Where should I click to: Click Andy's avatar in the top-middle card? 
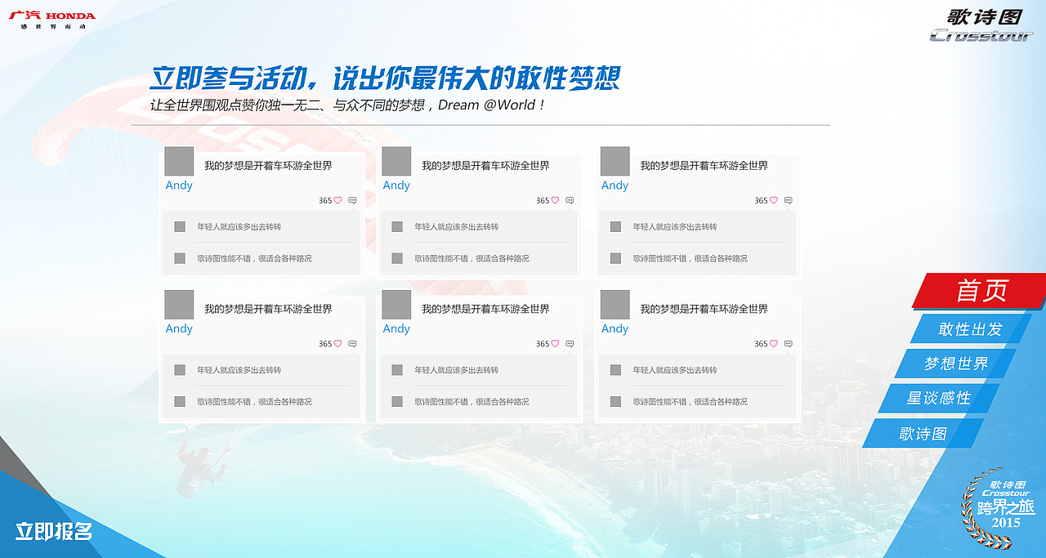coord(396,161)
